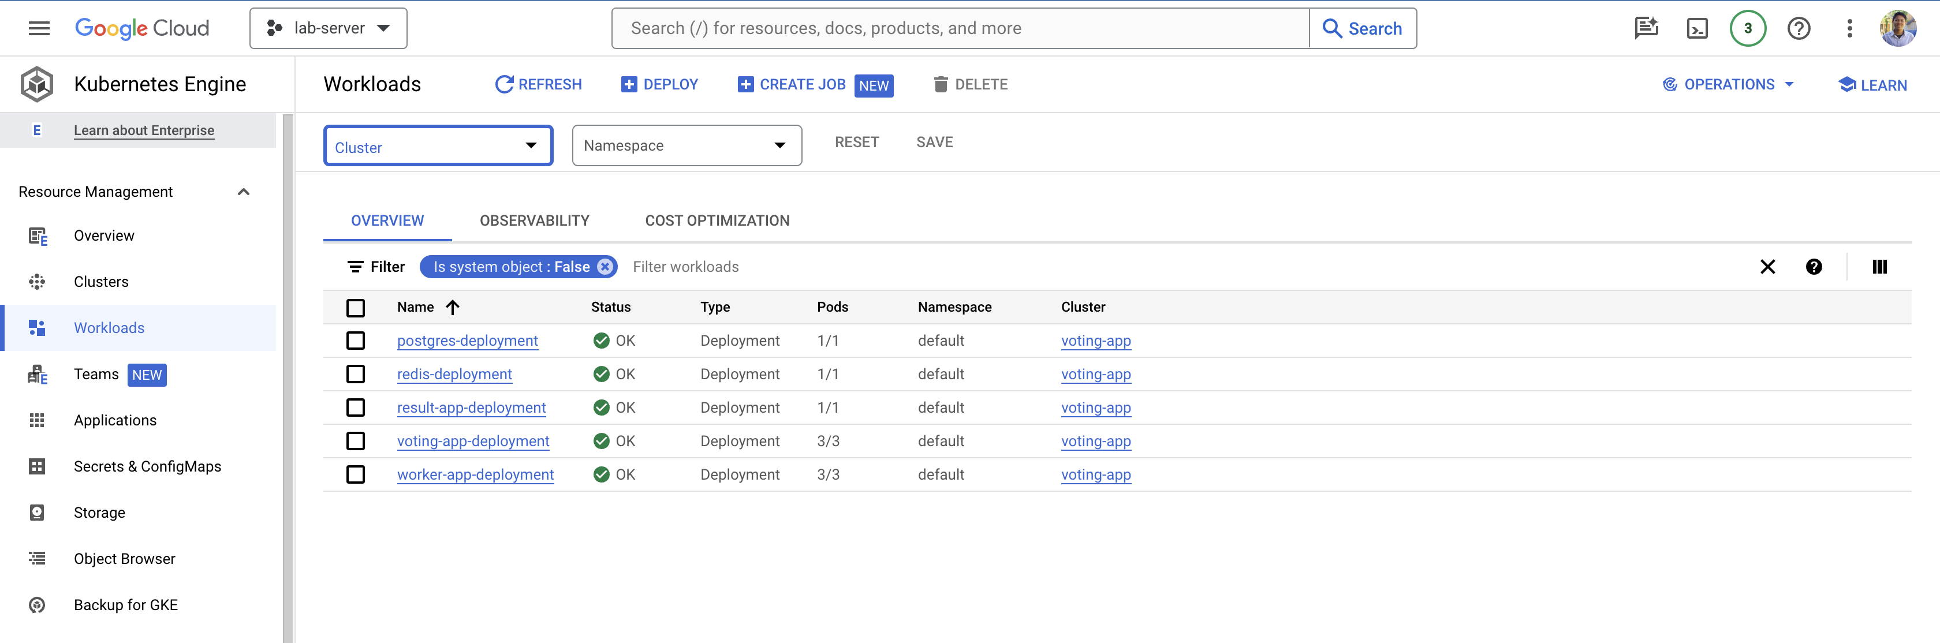Remove the Is system object filter chip

pyautogui.click(x=604, y=267)
